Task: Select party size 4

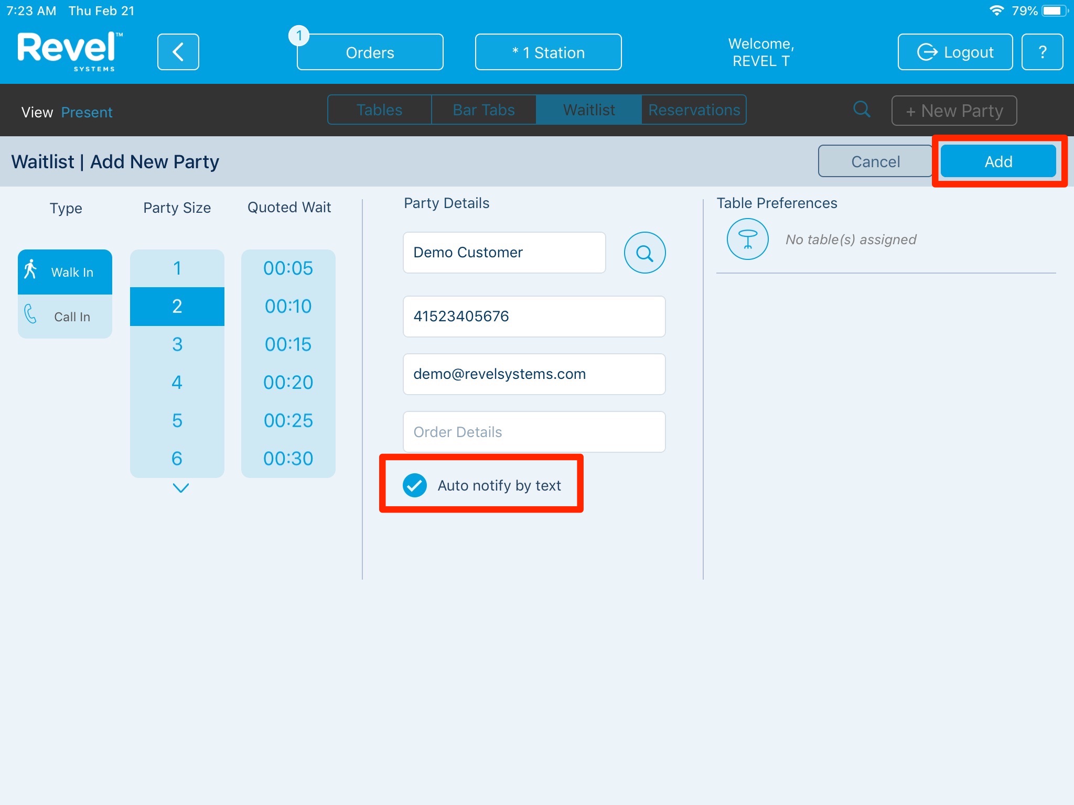Action: point(177,382)
